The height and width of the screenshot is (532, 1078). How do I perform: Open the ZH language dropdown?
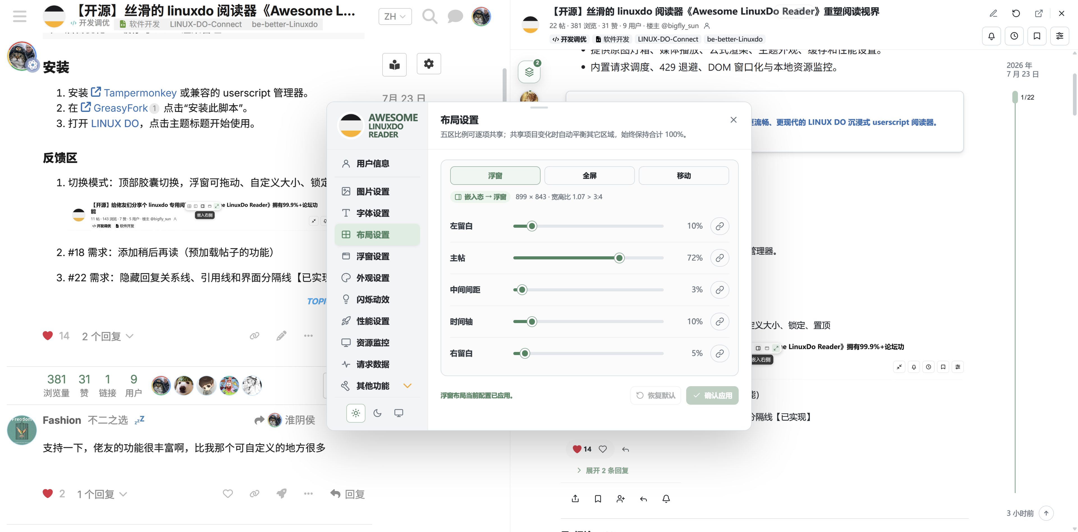click(395, 17)
